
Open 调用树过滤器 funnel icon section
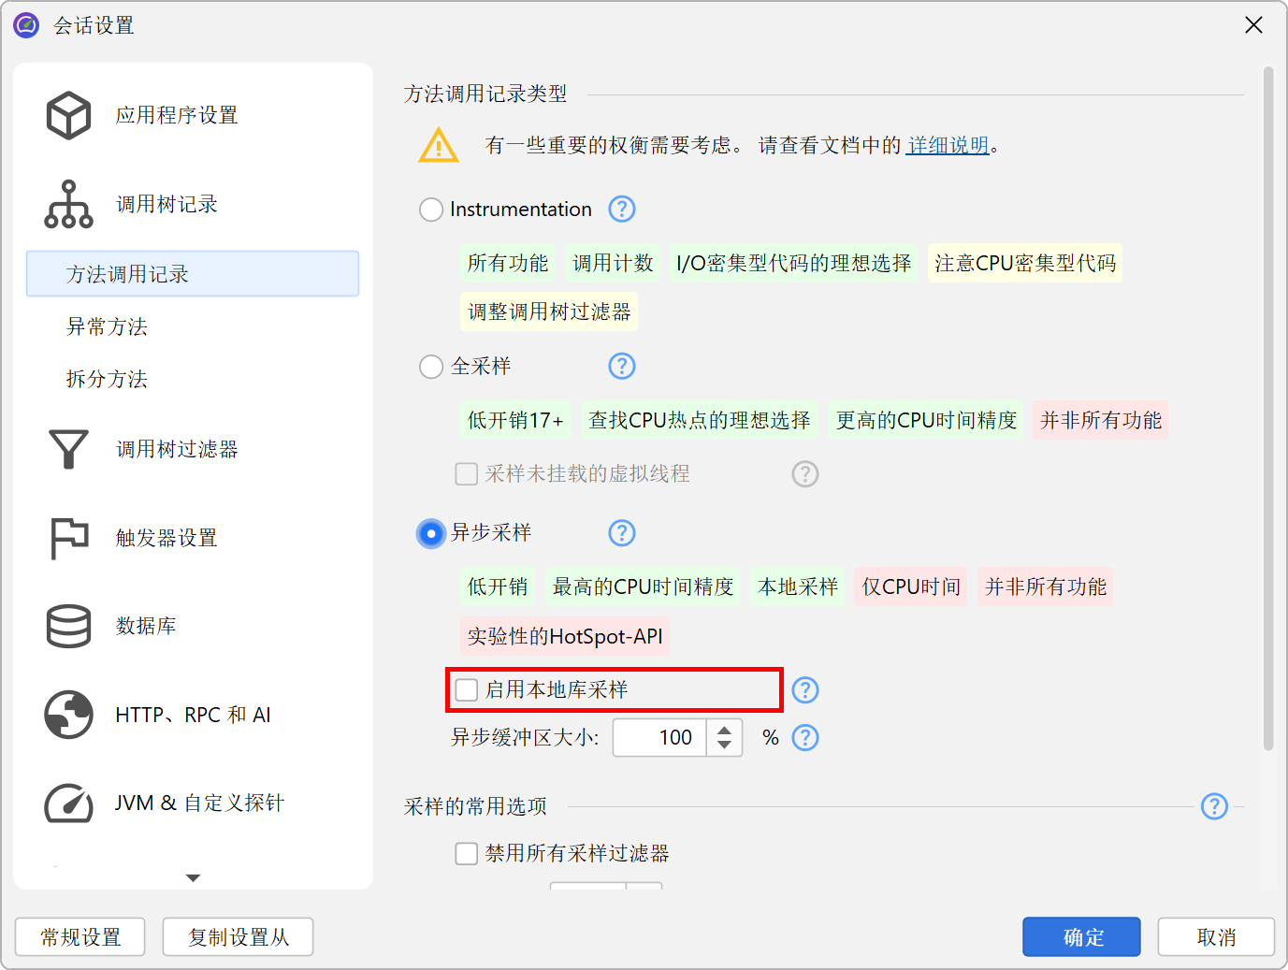click(x=69, y=449)
